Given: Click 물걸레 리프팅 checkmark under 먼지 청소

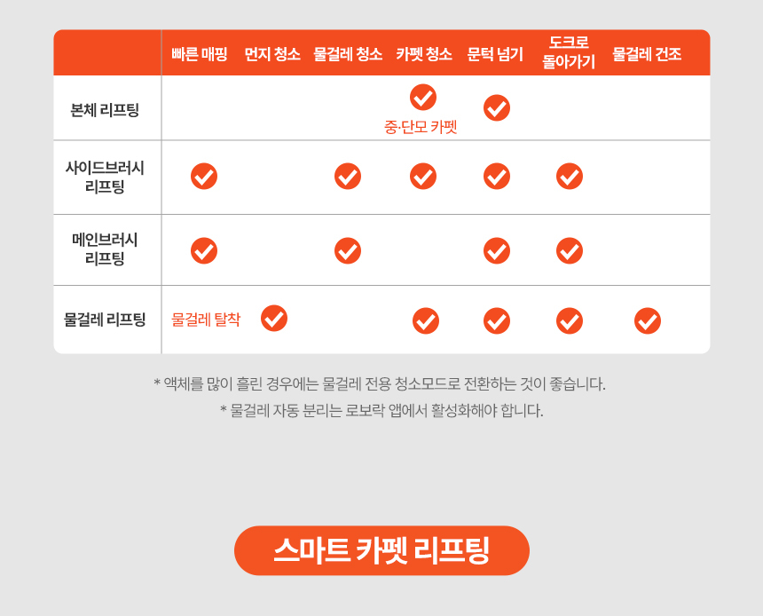Looking at the screenshot, I should [274, 318].
